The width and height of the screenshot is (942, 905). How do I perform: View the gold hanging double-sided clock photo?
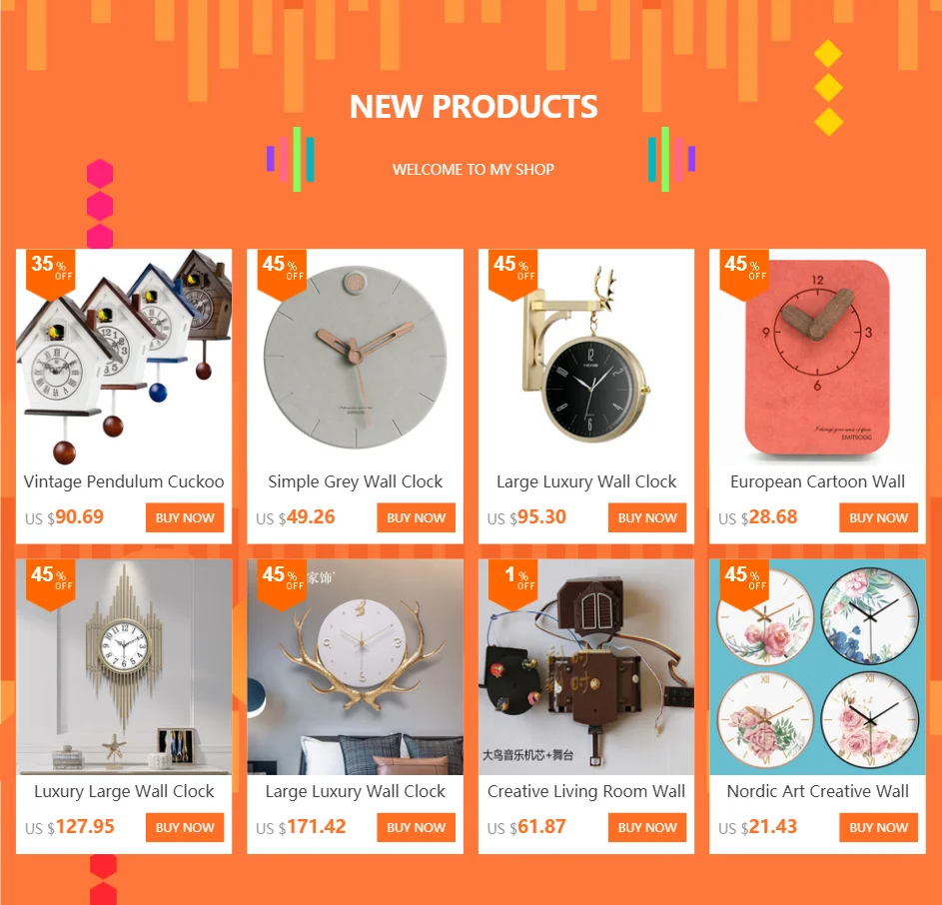coord(586,357)
